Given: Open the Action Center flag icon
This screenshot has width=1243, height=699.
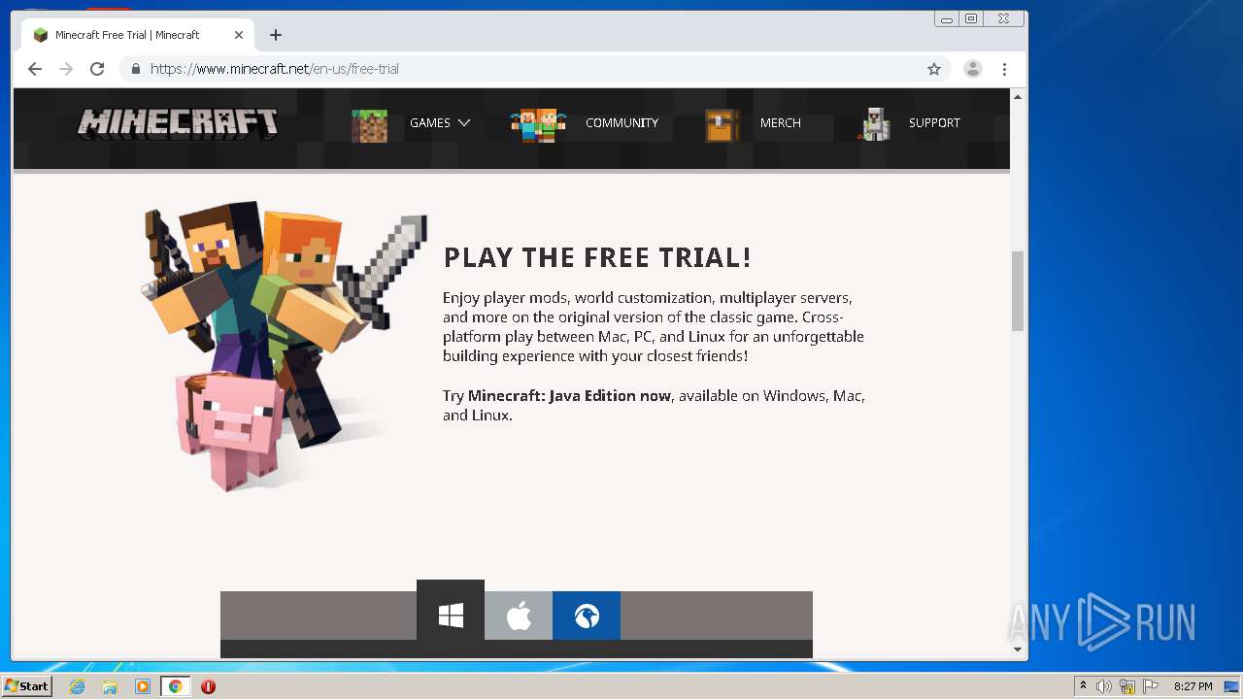Looking at the screenshot, I should (1151, 686).
